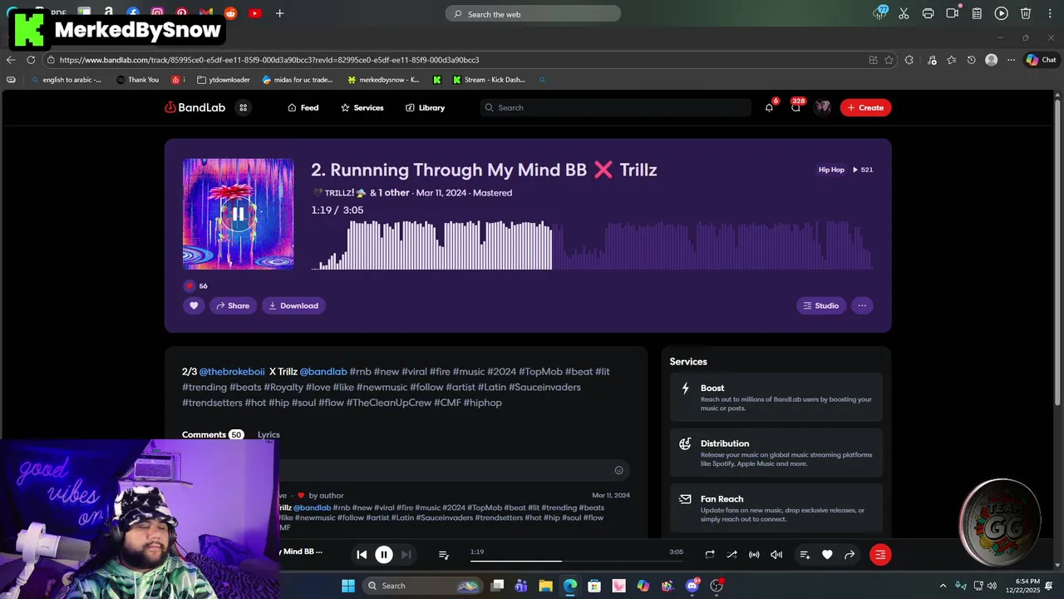Open the Library page
The height and width of the screenshot is (599, 1064).
click(x=425, y=107)
